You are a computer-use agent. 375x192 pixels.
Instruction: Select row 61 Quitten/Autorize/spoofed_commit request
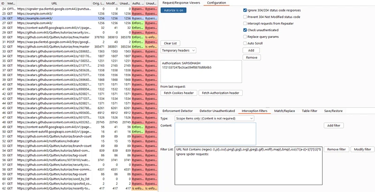pos(79,184)
